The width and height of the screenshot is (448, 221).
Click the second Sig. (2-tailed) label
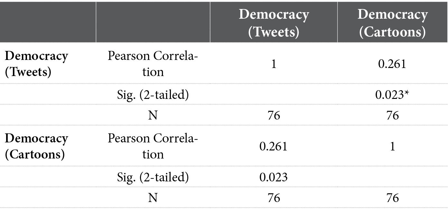153,178
